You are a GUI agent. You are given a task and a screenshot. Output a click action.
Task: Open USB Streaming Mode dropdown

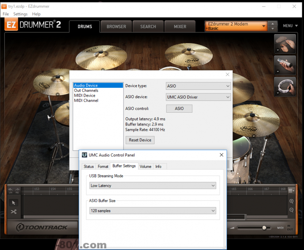point(153,186)
